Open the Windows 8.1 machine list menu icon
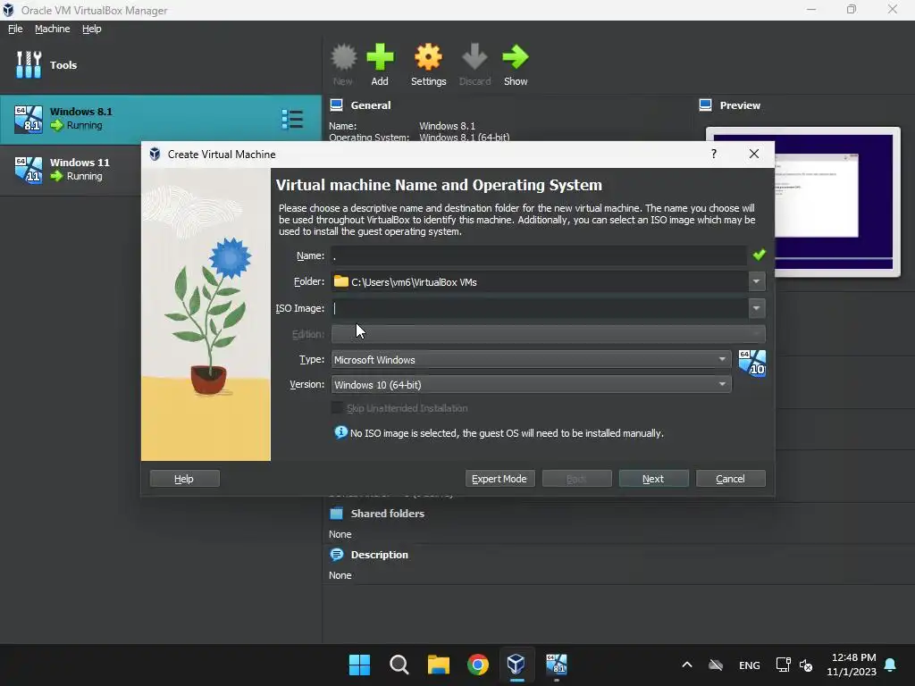The image size is (915, 686). (x=292, y=119)
